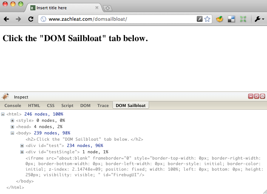Select the <h2> line in the tree

tap(84, 139)
